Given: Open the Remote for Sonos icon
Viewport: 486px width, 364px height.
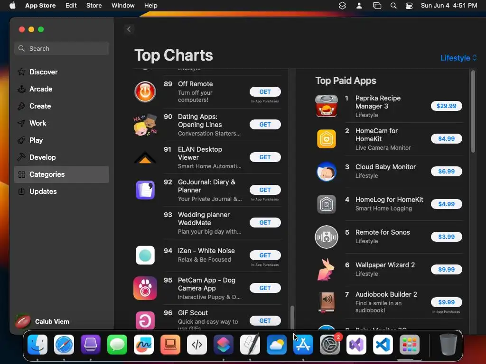Looking at the screenshot, I should 327,237.
